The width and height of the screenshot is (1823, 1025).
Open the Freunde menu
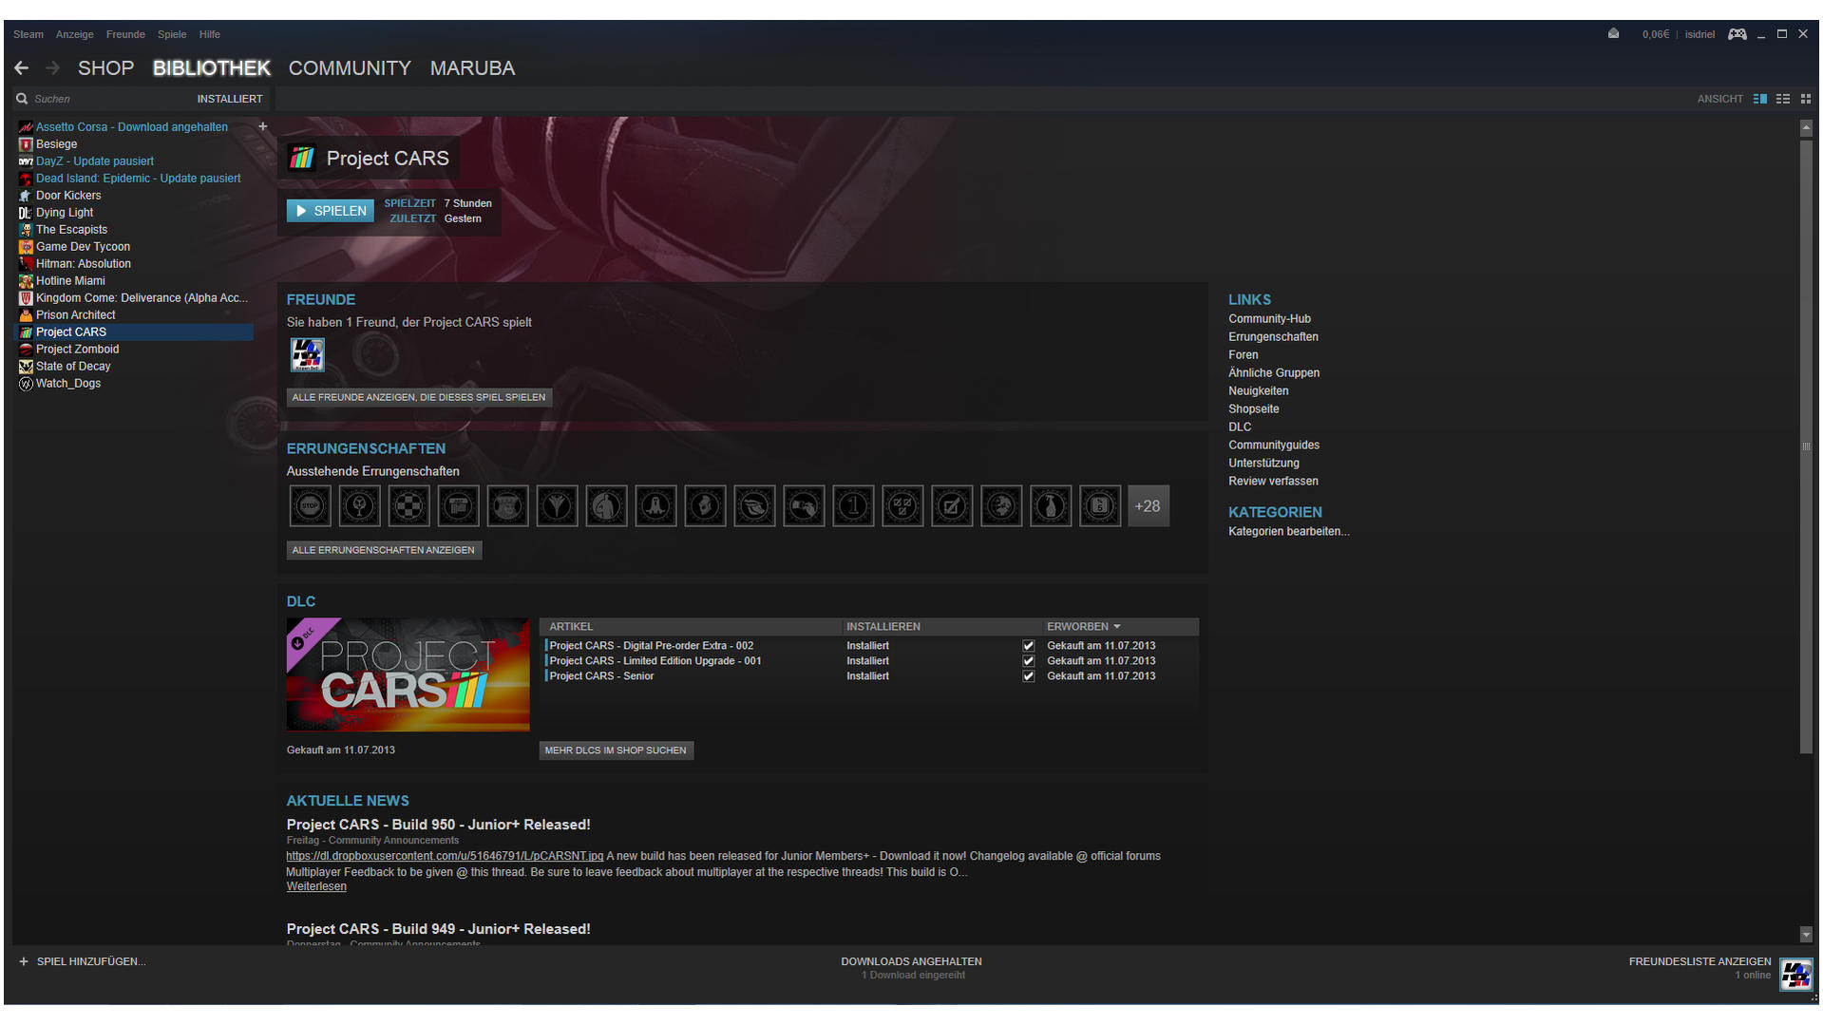coord(125,34)
